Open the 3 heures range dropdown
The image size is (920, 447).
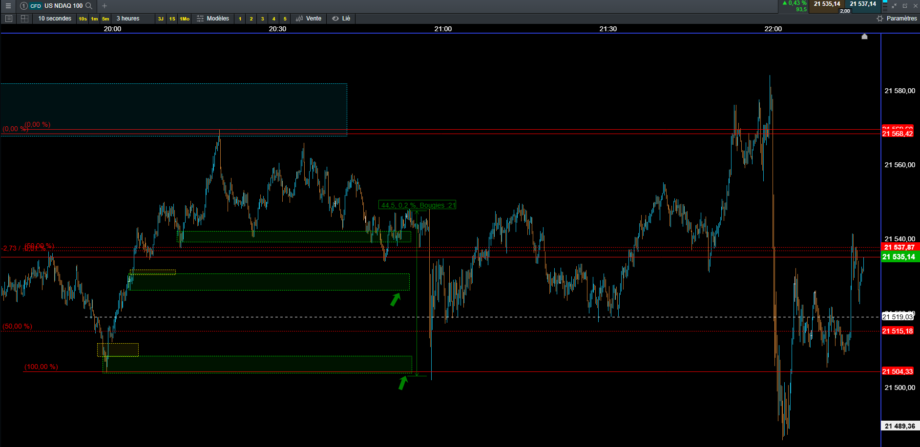[x=128, y=19]
